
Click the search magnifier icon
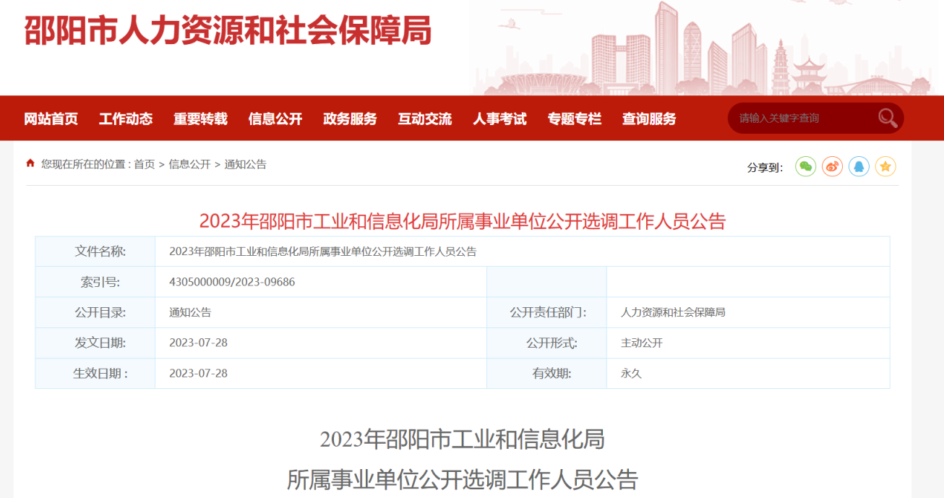pyautogui.click(x=888, y=118)
